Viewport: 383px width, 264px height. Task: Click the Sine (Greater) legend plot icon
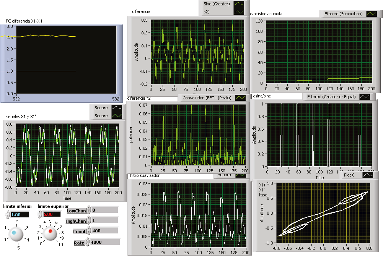click(239, 4)
